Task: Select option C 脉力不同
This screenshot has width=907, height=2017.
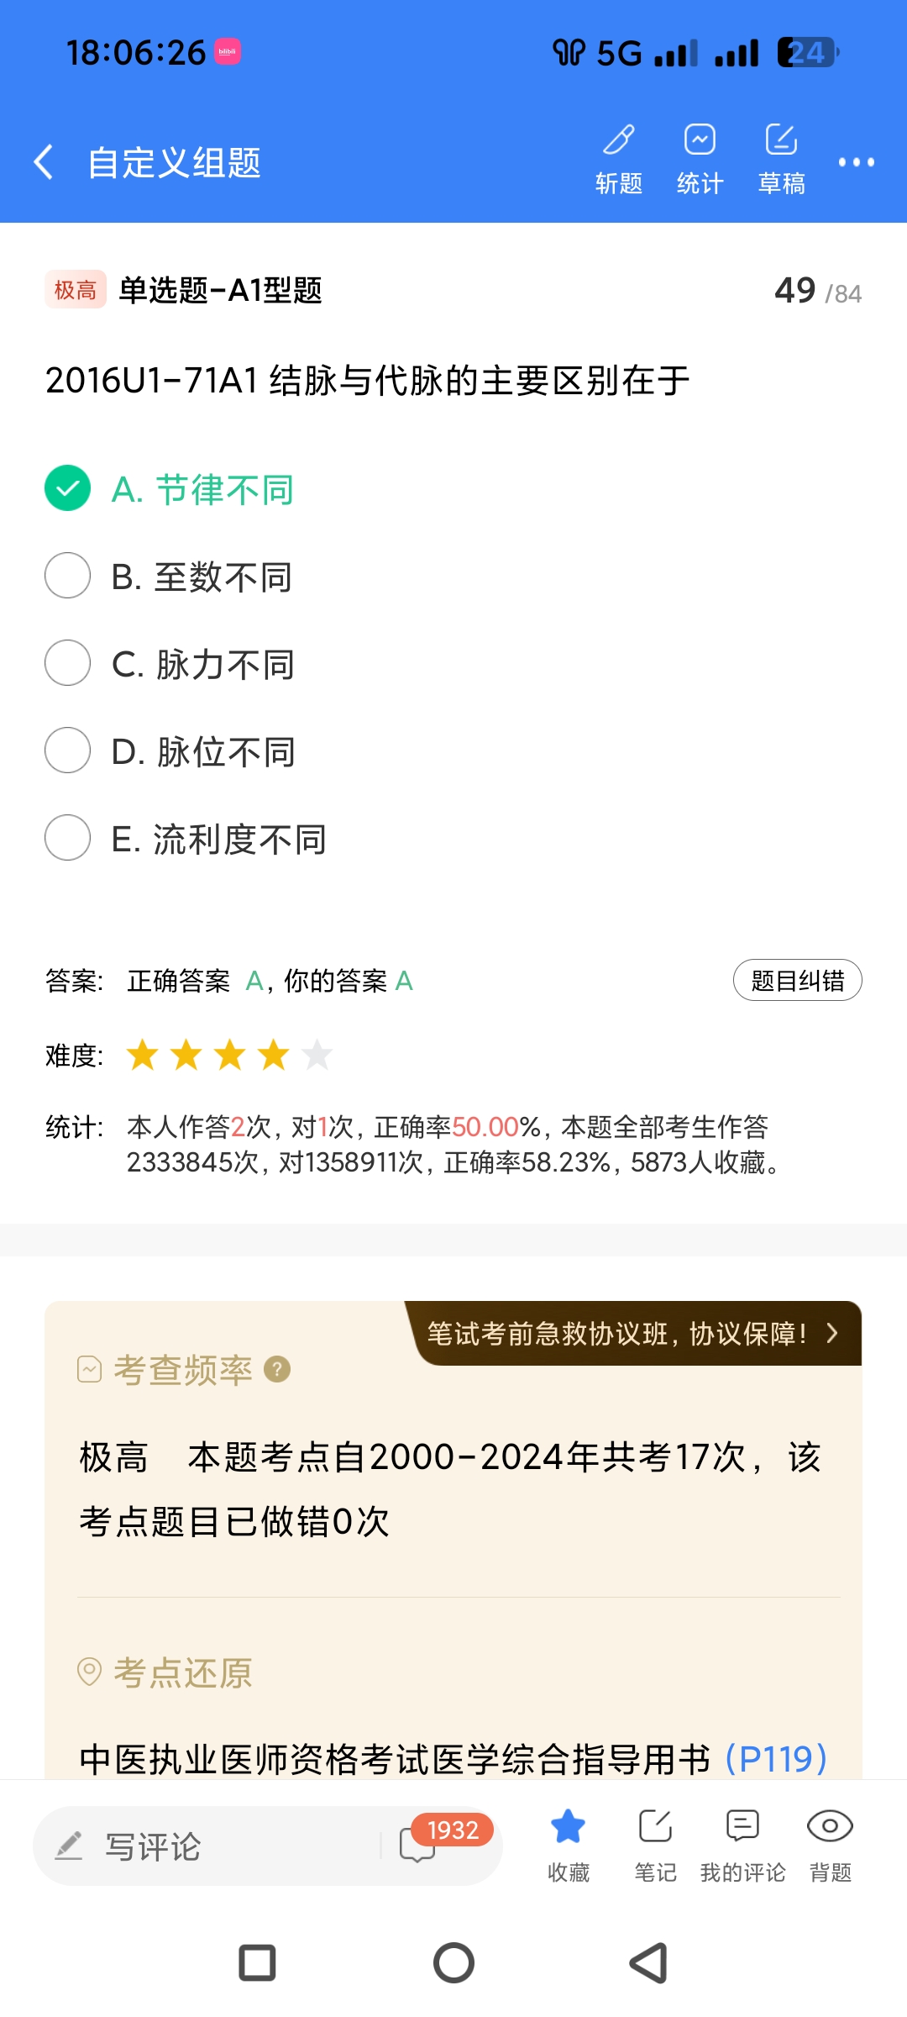Action: 67,663
